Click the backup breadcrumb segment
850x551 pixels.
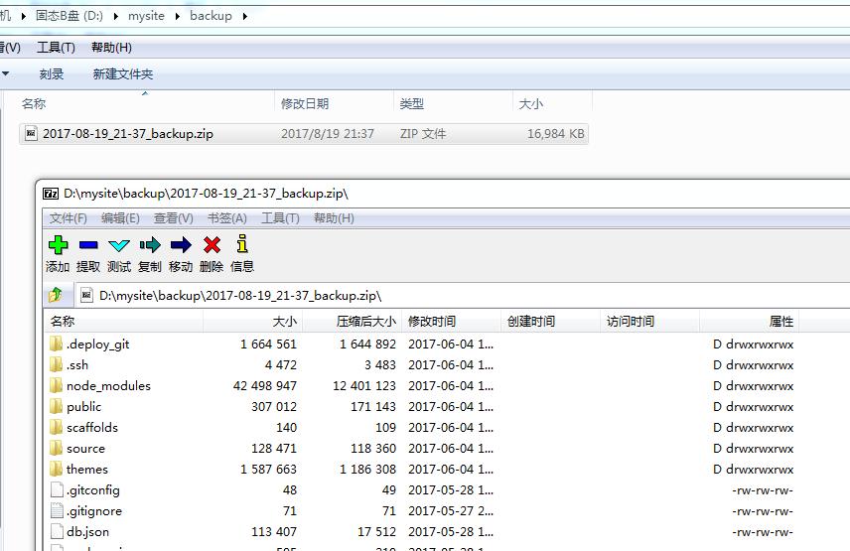[211, 16]
